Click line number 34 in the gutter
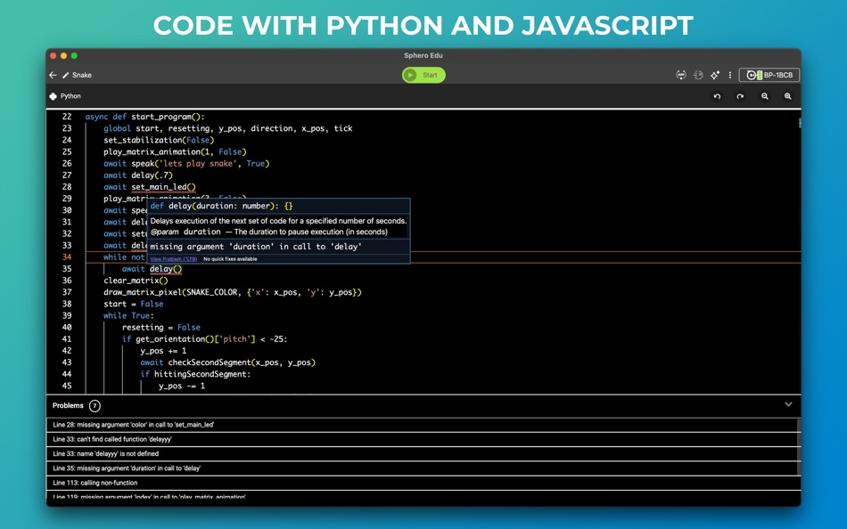The height and width of the screenshot is (529, 847). click(67, 257)
